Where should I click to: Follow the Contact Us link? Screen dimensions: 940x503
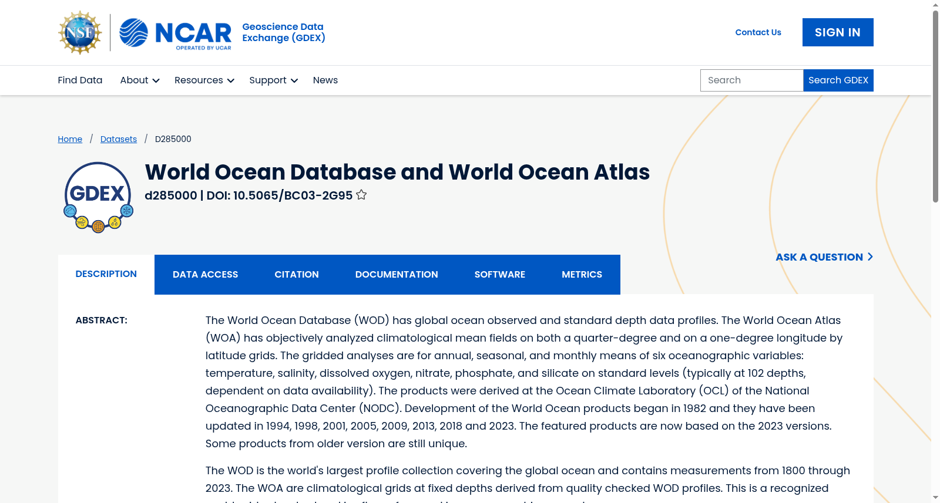(758, 32)
